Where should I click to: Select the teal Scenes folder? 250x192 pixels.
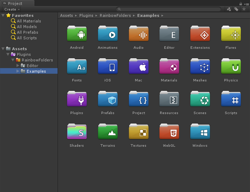pyautogui.click(x=200, y=99)
